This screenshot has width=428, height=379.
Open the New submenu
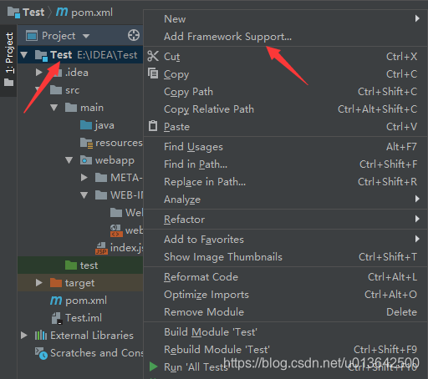[x=285, y=19]
